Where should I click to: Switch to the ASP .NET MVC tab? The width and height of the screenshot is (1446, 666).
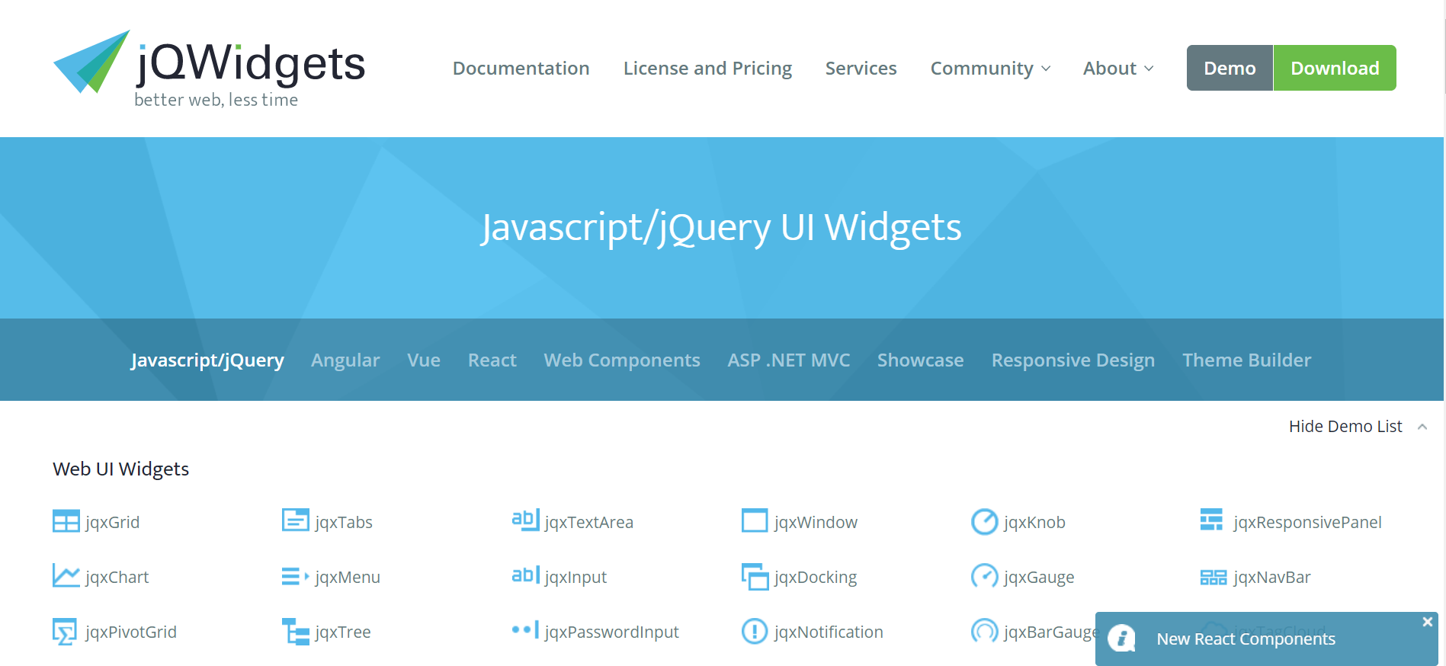(789, 360)
